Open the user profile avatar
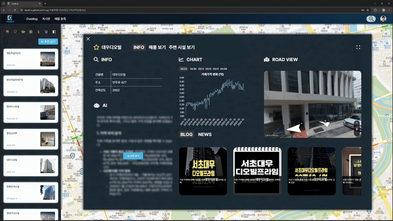The image size is (393, 221). coord(383,19)
